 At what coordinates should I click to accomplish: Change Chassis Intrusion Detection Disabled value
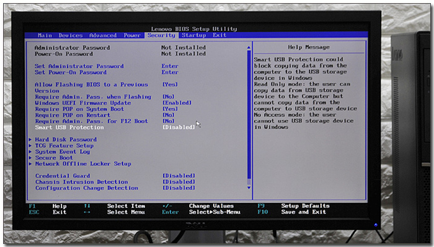[179, 182]
